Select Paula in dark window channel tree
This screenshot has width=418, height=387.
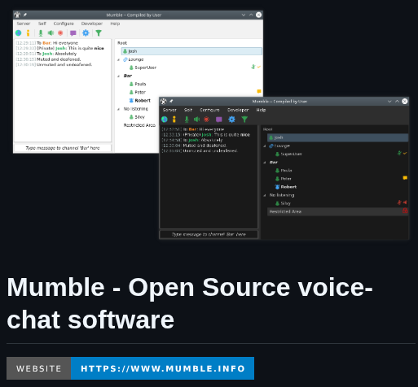pos(284,171)
